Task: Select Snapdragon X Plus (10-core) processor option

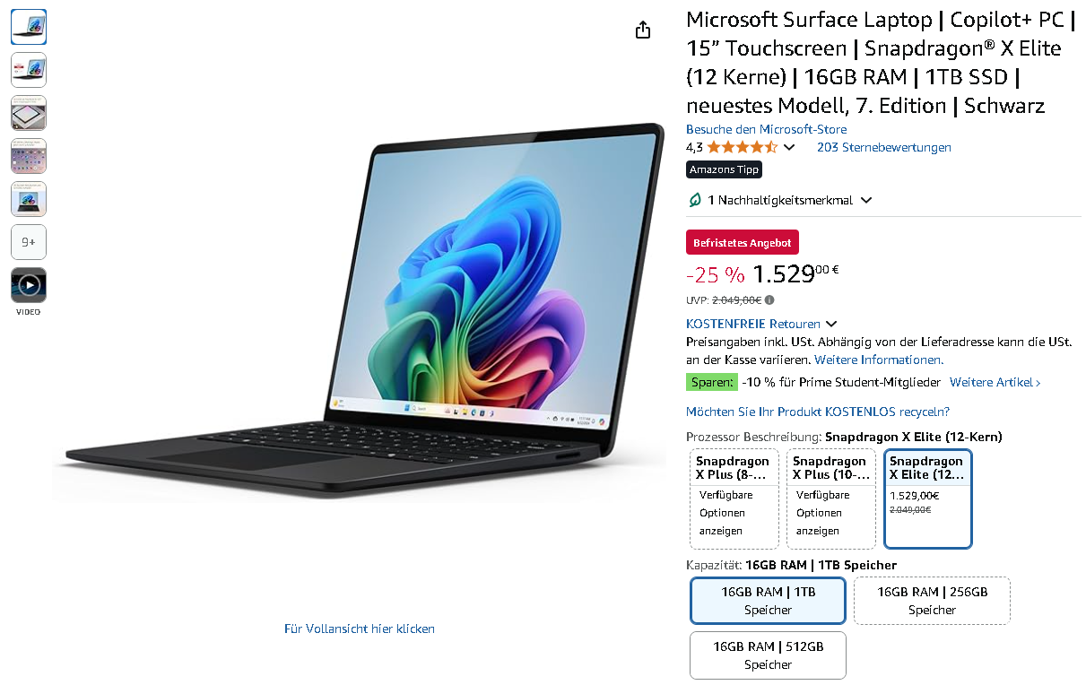Action: [x=831, y=499]
